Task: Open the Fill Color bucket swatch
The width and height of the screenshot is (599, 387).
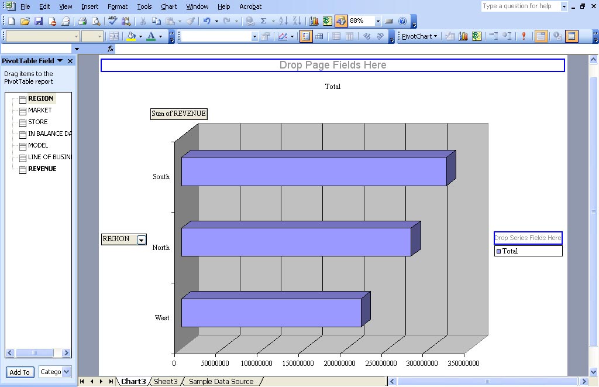Action: coord(131,36)
